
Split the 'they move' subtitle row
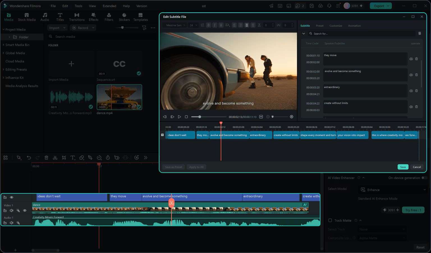point(411,59)
